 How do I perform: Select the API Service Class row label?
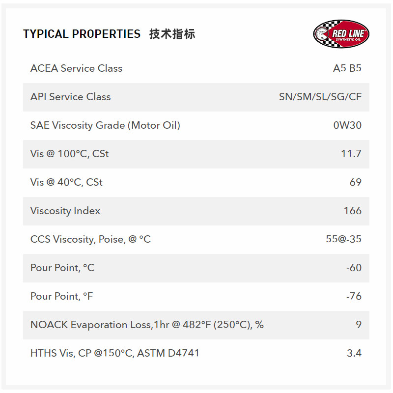(x=70, y=97)
